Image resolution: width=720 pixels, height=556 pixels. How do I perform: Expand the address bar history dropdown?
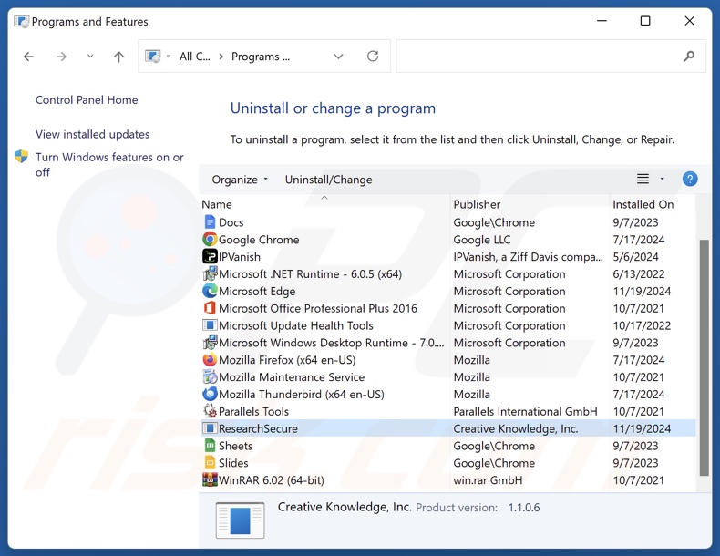point(338,57)
